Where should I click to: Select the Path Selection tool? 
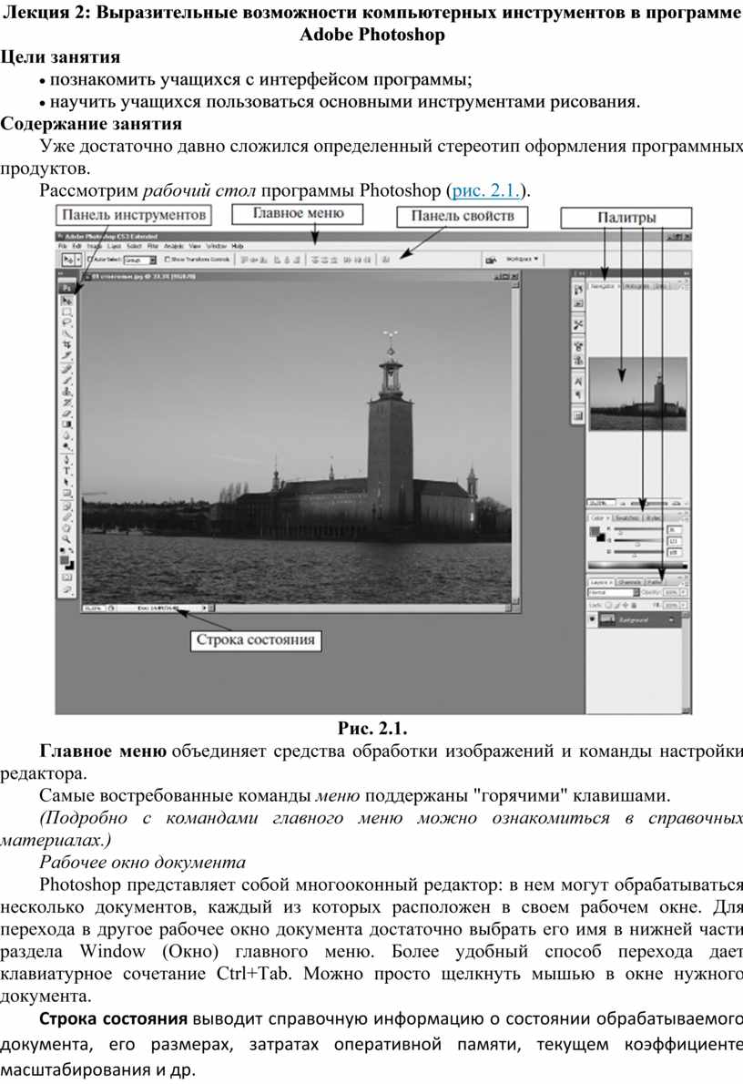67,482
